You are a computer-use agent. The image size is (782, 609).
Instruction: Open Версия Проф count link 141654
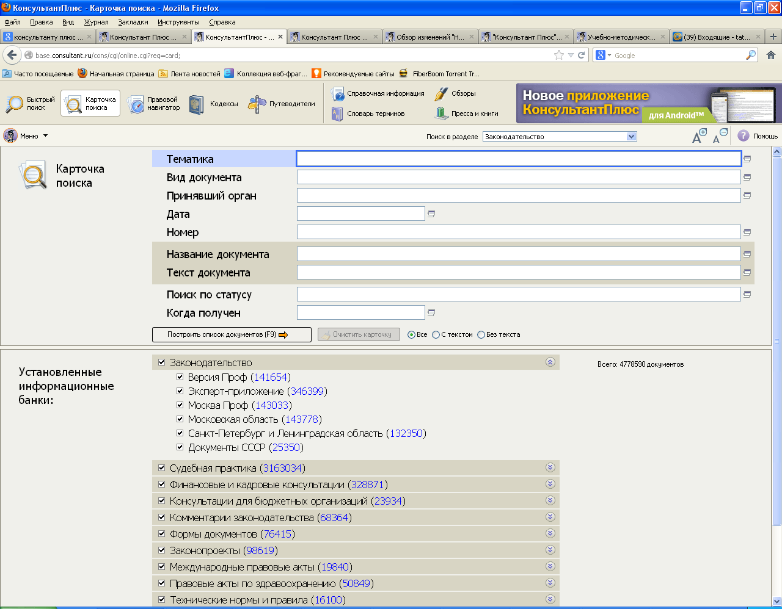pyautogui.click(x=271, y=377)
